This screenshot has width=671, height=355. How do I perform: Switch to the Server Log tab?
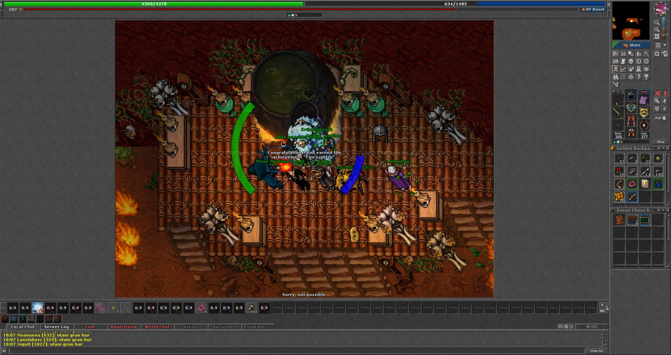[x=56, y=327]
